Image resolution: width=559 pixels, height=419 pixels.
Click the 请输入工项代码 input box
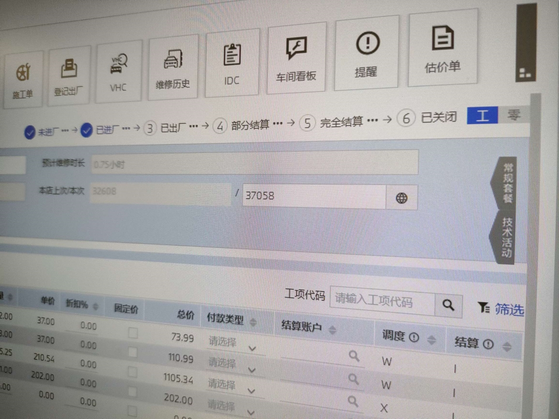coord(383,301)
